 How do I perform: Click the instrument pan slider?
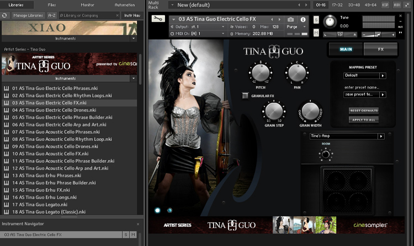point(339,35)
